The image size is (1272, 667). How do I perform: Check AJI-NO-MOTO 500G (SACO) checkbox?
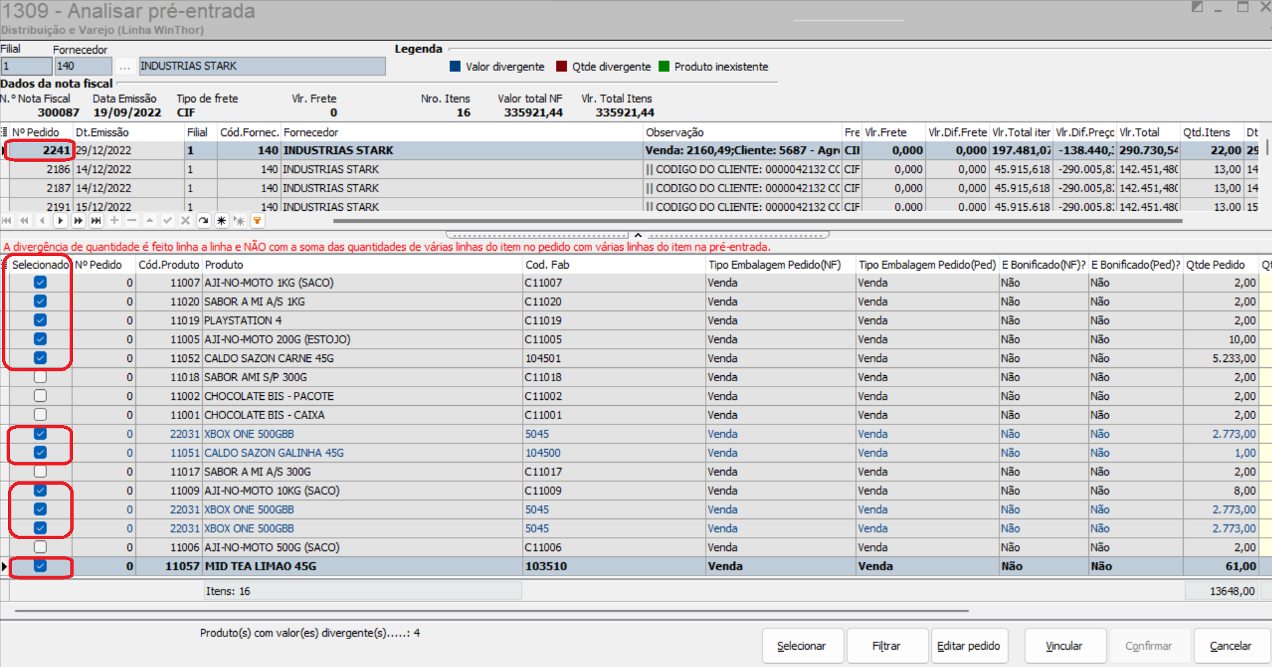tap(40, 547)
